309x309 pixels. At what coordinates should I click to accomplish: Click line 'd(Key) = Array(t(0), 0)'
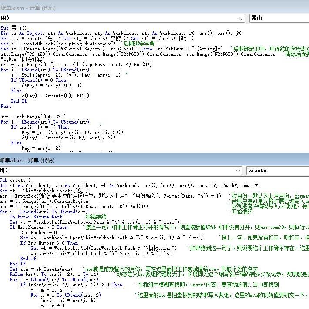coord(51,85)
